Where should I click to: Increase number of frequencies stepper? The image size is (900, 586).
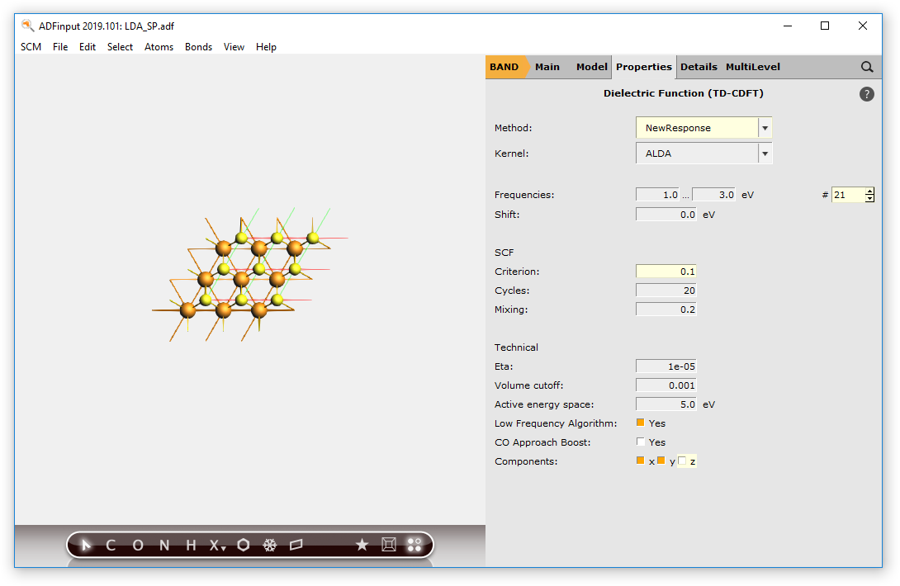[x=870, y=191]
